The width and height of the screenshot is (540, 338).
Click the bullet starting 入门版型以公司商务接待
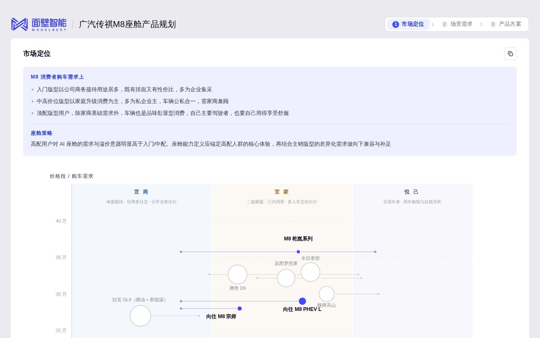[124, 90]
